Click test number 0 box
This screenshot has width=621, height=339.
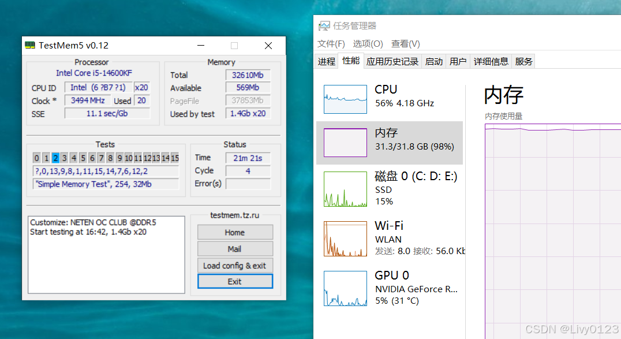coord(36,158)
